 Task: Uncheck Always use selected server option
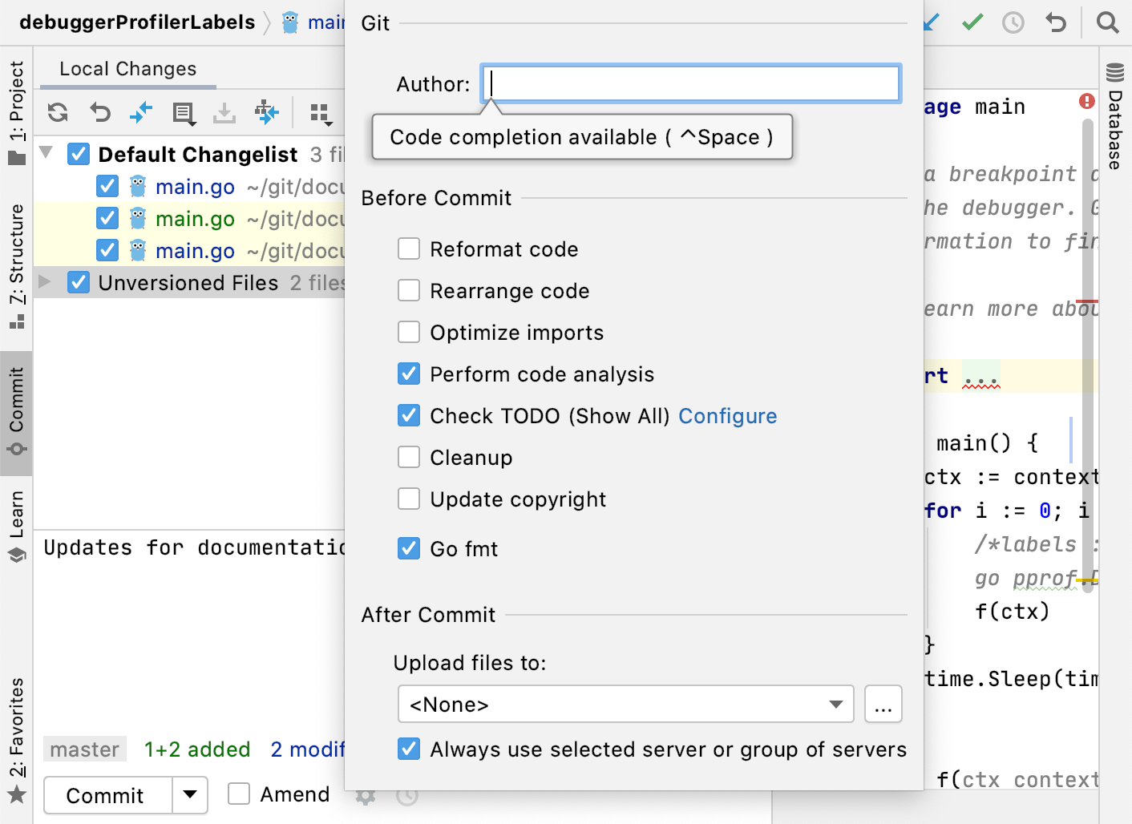(409, 749)
